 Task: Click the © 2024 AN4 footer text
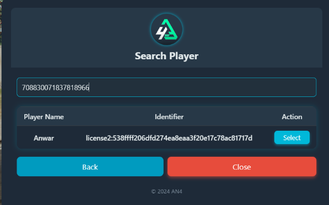click(x=166, y=192)
